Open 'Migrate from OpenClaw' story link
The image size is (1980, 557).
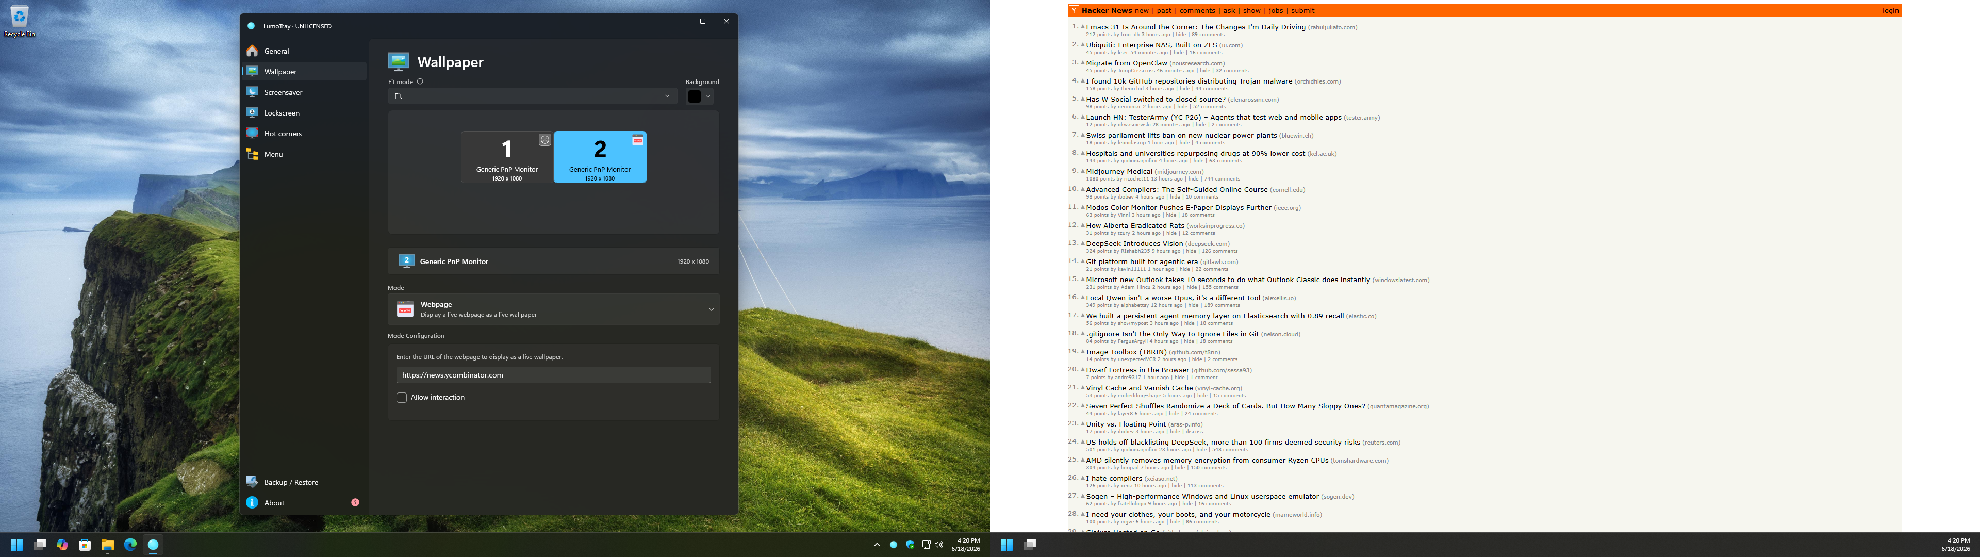(1127, 63)
